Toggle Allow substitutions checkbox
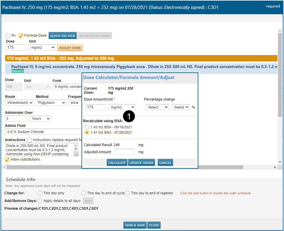284x231 pixels. click(x=7, y=159)
